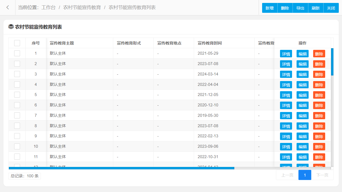This screenshot has width=342, height=192.
Task: Check the checkbox for row 11
Action: (x=17, y=157)
